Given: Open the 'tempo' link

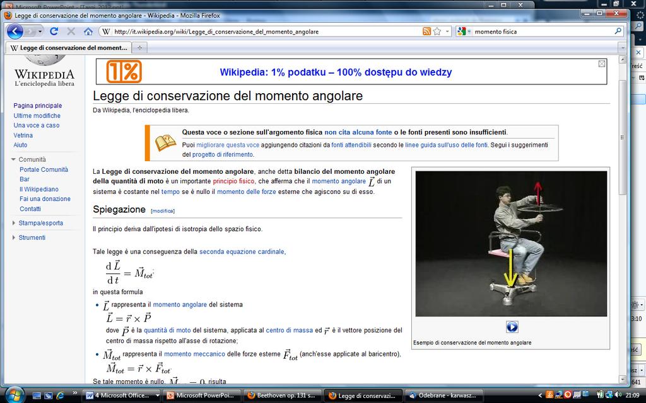Looking at the screenshot, I should tap(170, 191).
